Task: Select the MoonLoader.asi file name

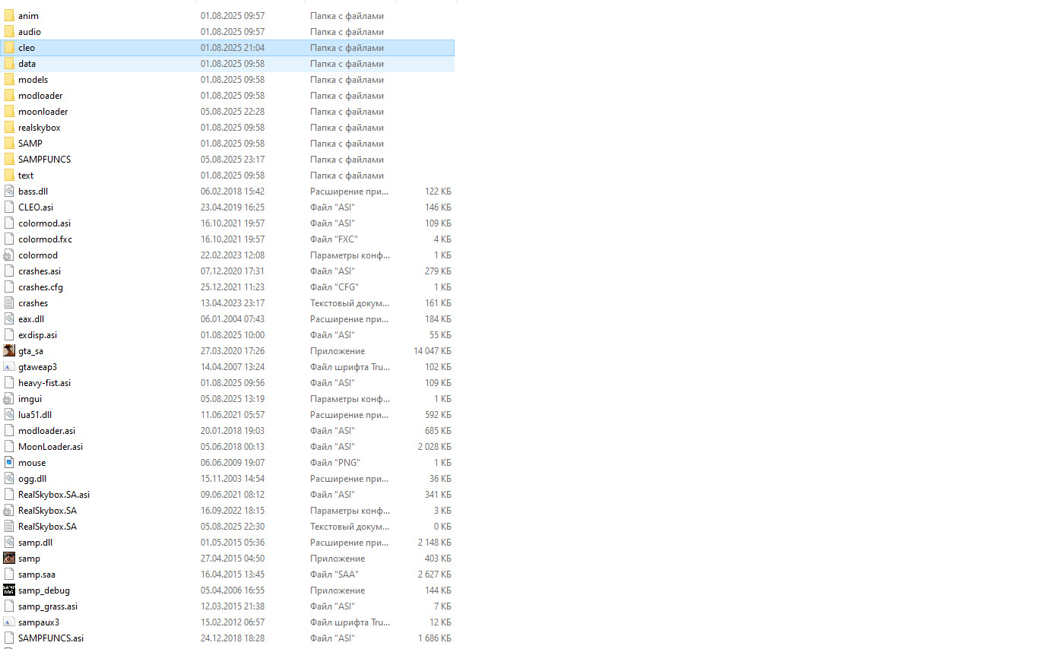Action: (x=50, y=447)
